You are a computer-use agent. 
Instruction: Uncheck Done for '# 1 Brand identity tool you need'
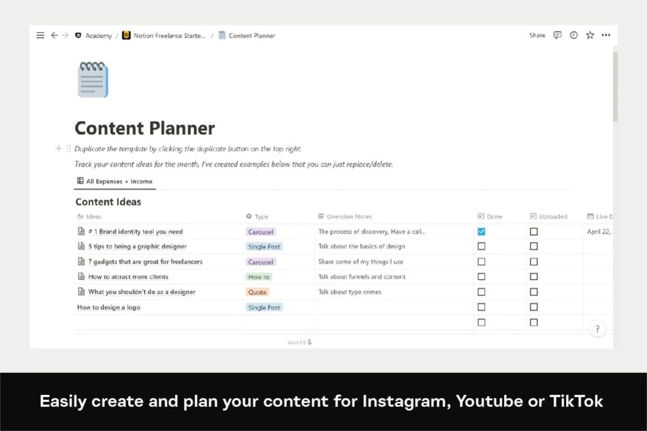click(481, 231)
